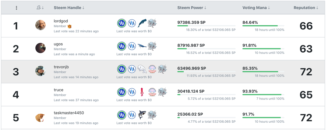326x130 pixels.
Task: Click taskmaster4450's blue Steem logo badge
Action: pos(132,115)
